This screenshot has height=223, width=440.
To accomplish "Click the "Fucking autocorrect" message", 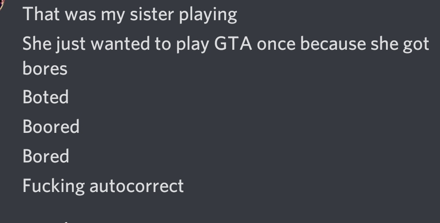I will (103, 186).
